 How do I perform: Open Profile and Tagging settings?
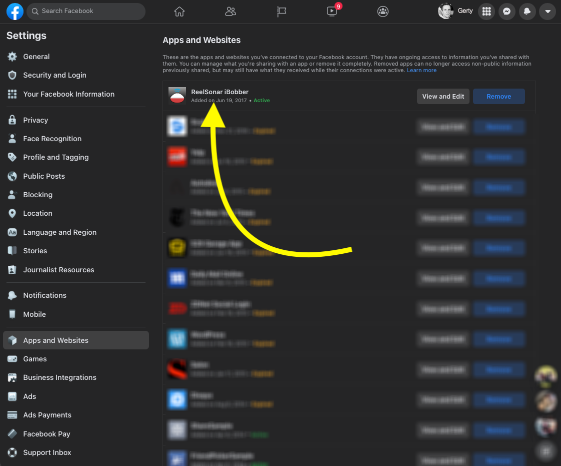[76, 157]
